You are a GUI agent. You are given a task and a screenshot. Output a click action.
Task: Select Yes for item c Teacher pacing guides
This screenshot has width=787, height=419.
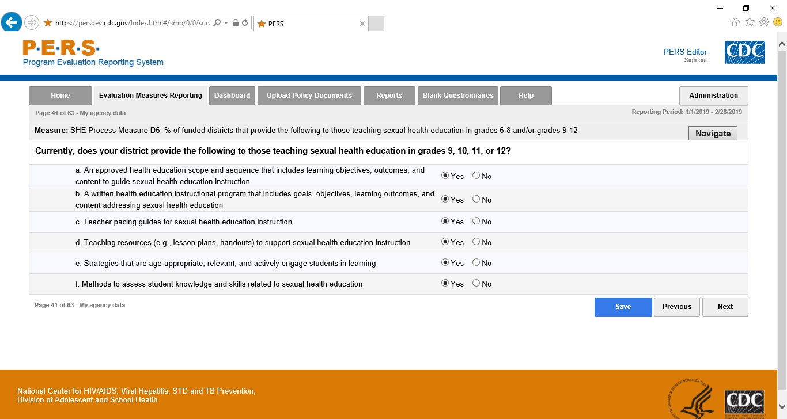[445, 221]
